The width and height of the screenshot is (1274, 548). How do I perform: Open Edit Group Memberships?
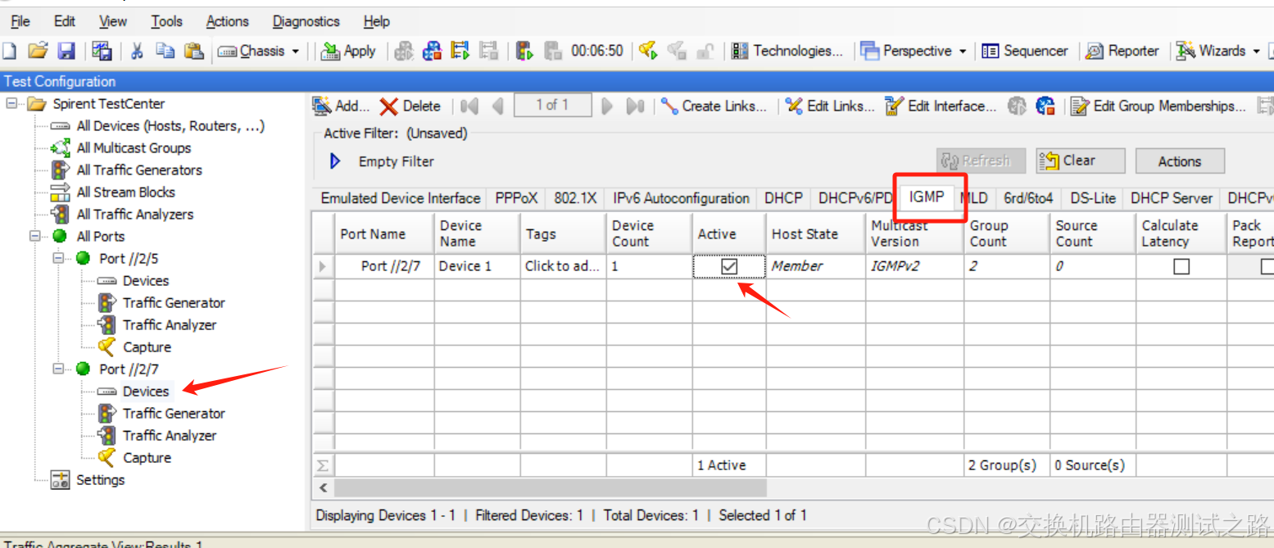pyautogui.click(x=1158, y=106)
